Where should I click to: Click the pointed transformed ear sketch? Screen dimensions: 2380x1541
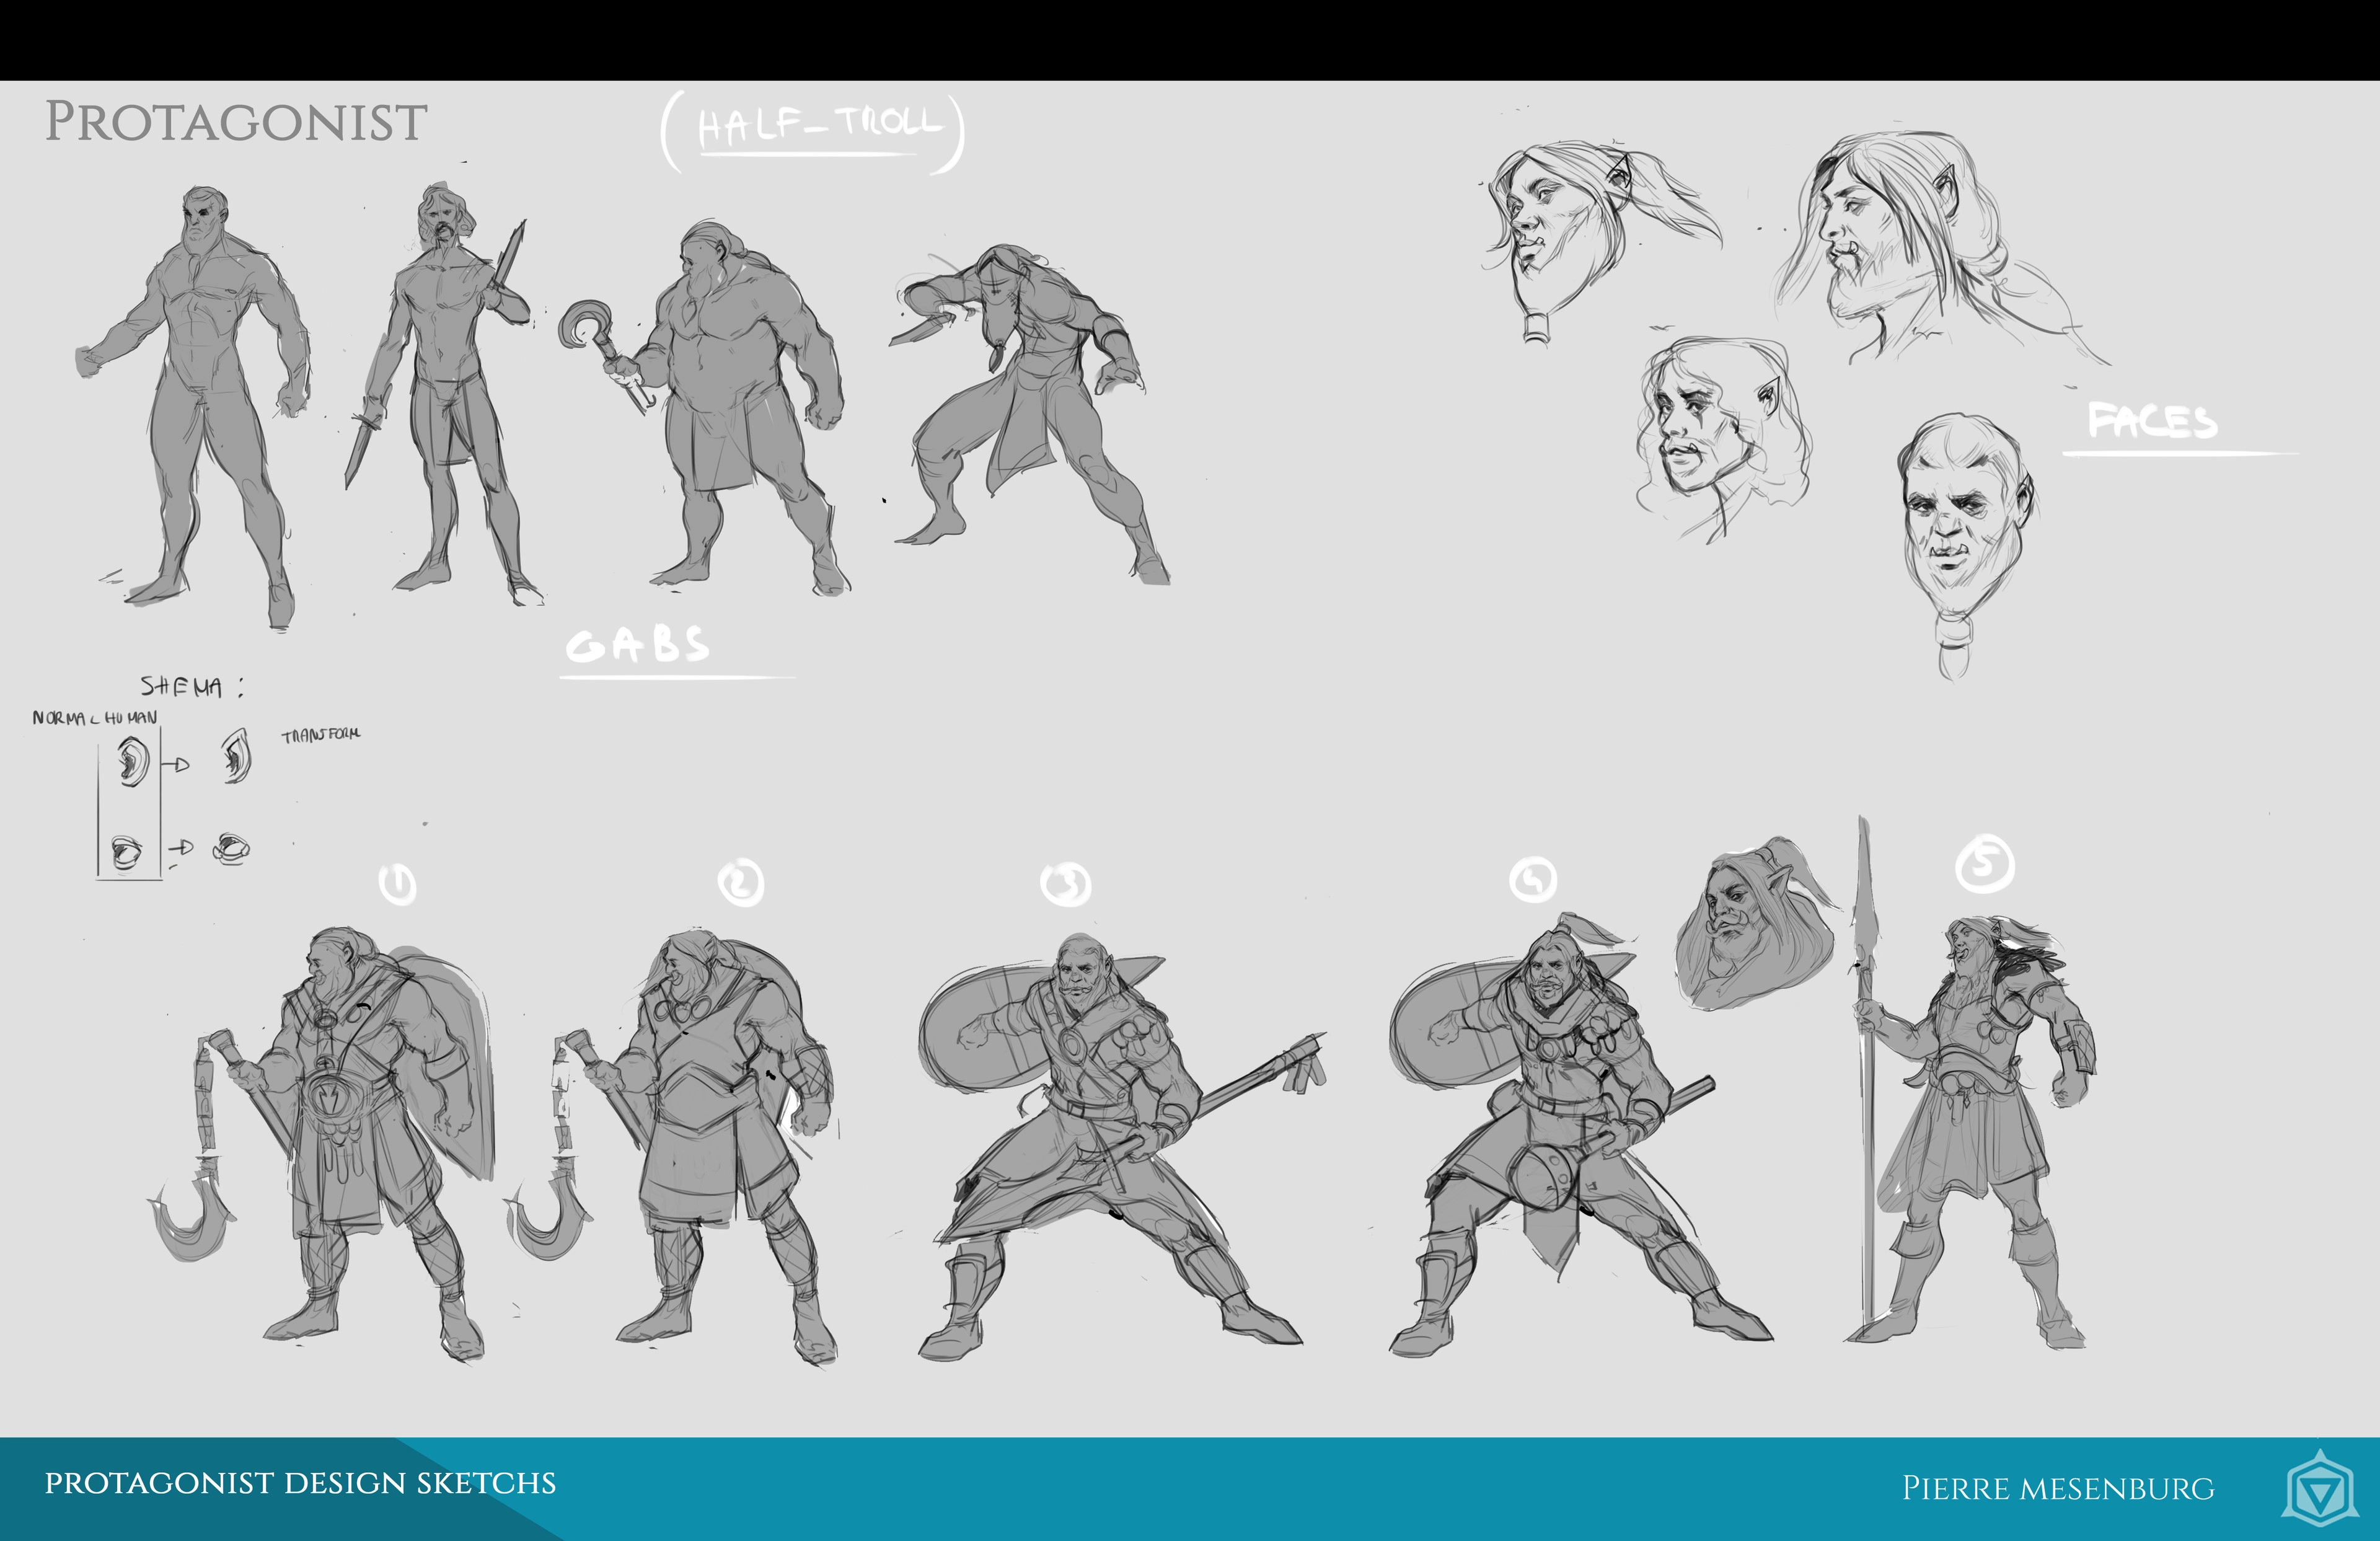(x=237, y=757)
